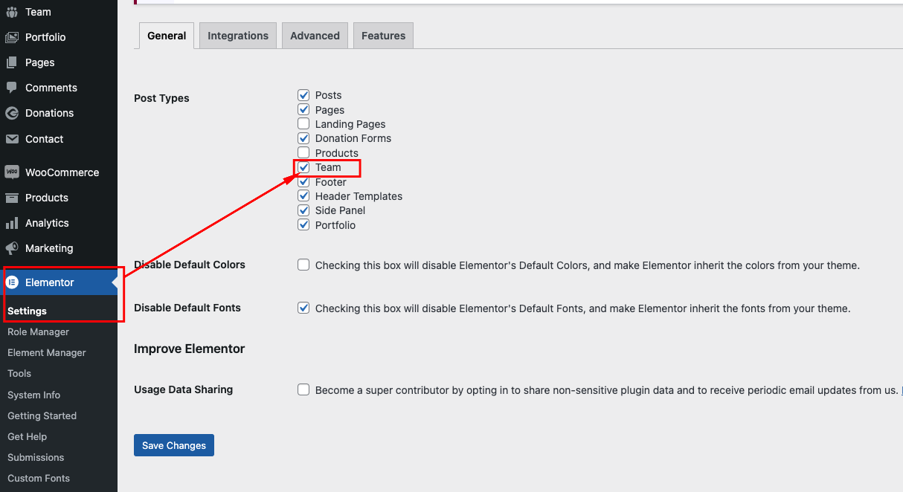Click the Elementor logo icon
Image resolution: width=903 pixels, height=492 pixels.
pos(12,282)
